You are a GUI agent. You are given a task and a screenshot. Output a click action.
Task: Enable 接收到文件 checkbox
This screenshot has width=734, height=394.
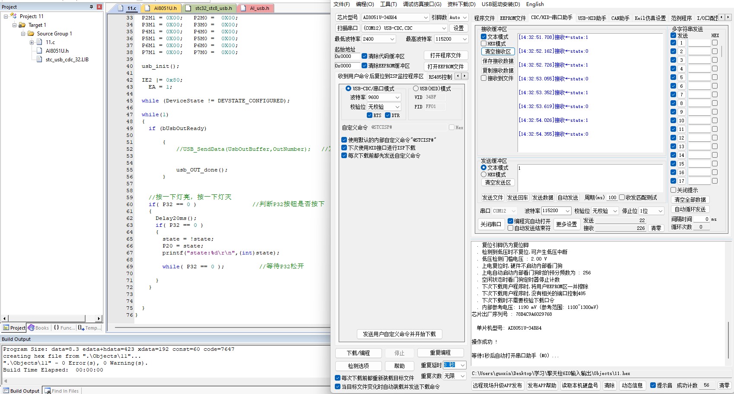(484, 78)
